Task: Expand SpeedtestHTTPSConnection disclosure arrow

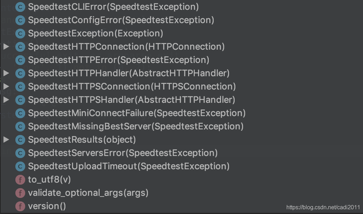Action: 6,86
